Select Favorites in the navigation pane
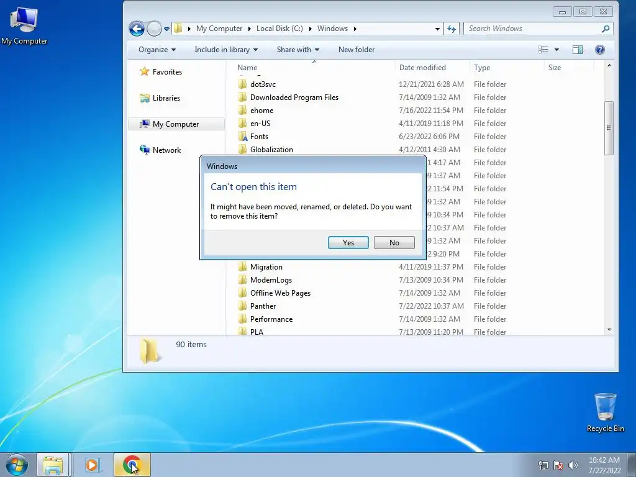The height and width of the screenshot is (477, 636). (167, 72)
